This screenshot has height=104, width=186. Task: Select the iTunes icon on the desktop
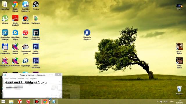pyautogui.click(x=26, y=34)
